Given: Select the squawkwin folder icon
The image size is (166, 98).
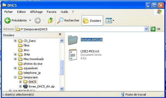Looking at the screenshot, I should click(20, 68).
